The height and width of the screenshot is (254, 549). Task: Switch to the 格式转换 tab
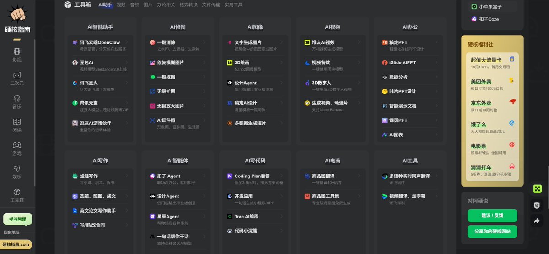coord(188,5)
